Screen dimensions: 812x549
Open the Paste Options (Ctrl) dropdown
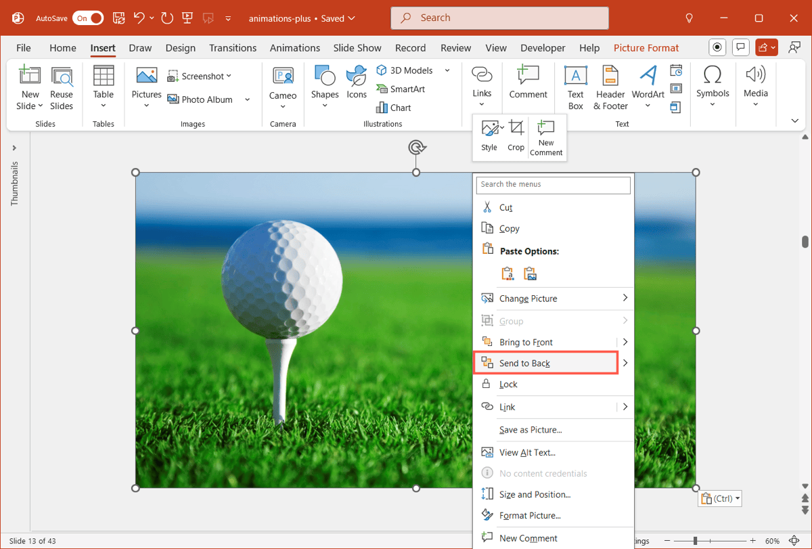click(x=720, y=498)
